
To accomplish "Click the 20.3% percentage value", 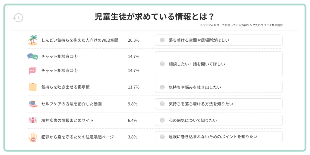I will pyautogui.click(x=134, y=40).
